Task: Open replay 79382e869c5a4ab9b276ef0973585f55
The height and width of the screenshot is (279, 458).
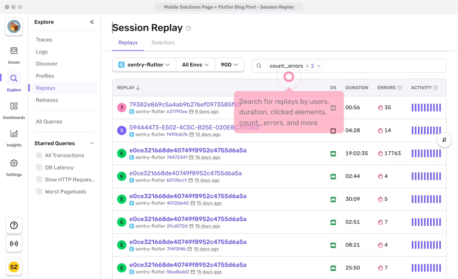Action: coord(185,104)
